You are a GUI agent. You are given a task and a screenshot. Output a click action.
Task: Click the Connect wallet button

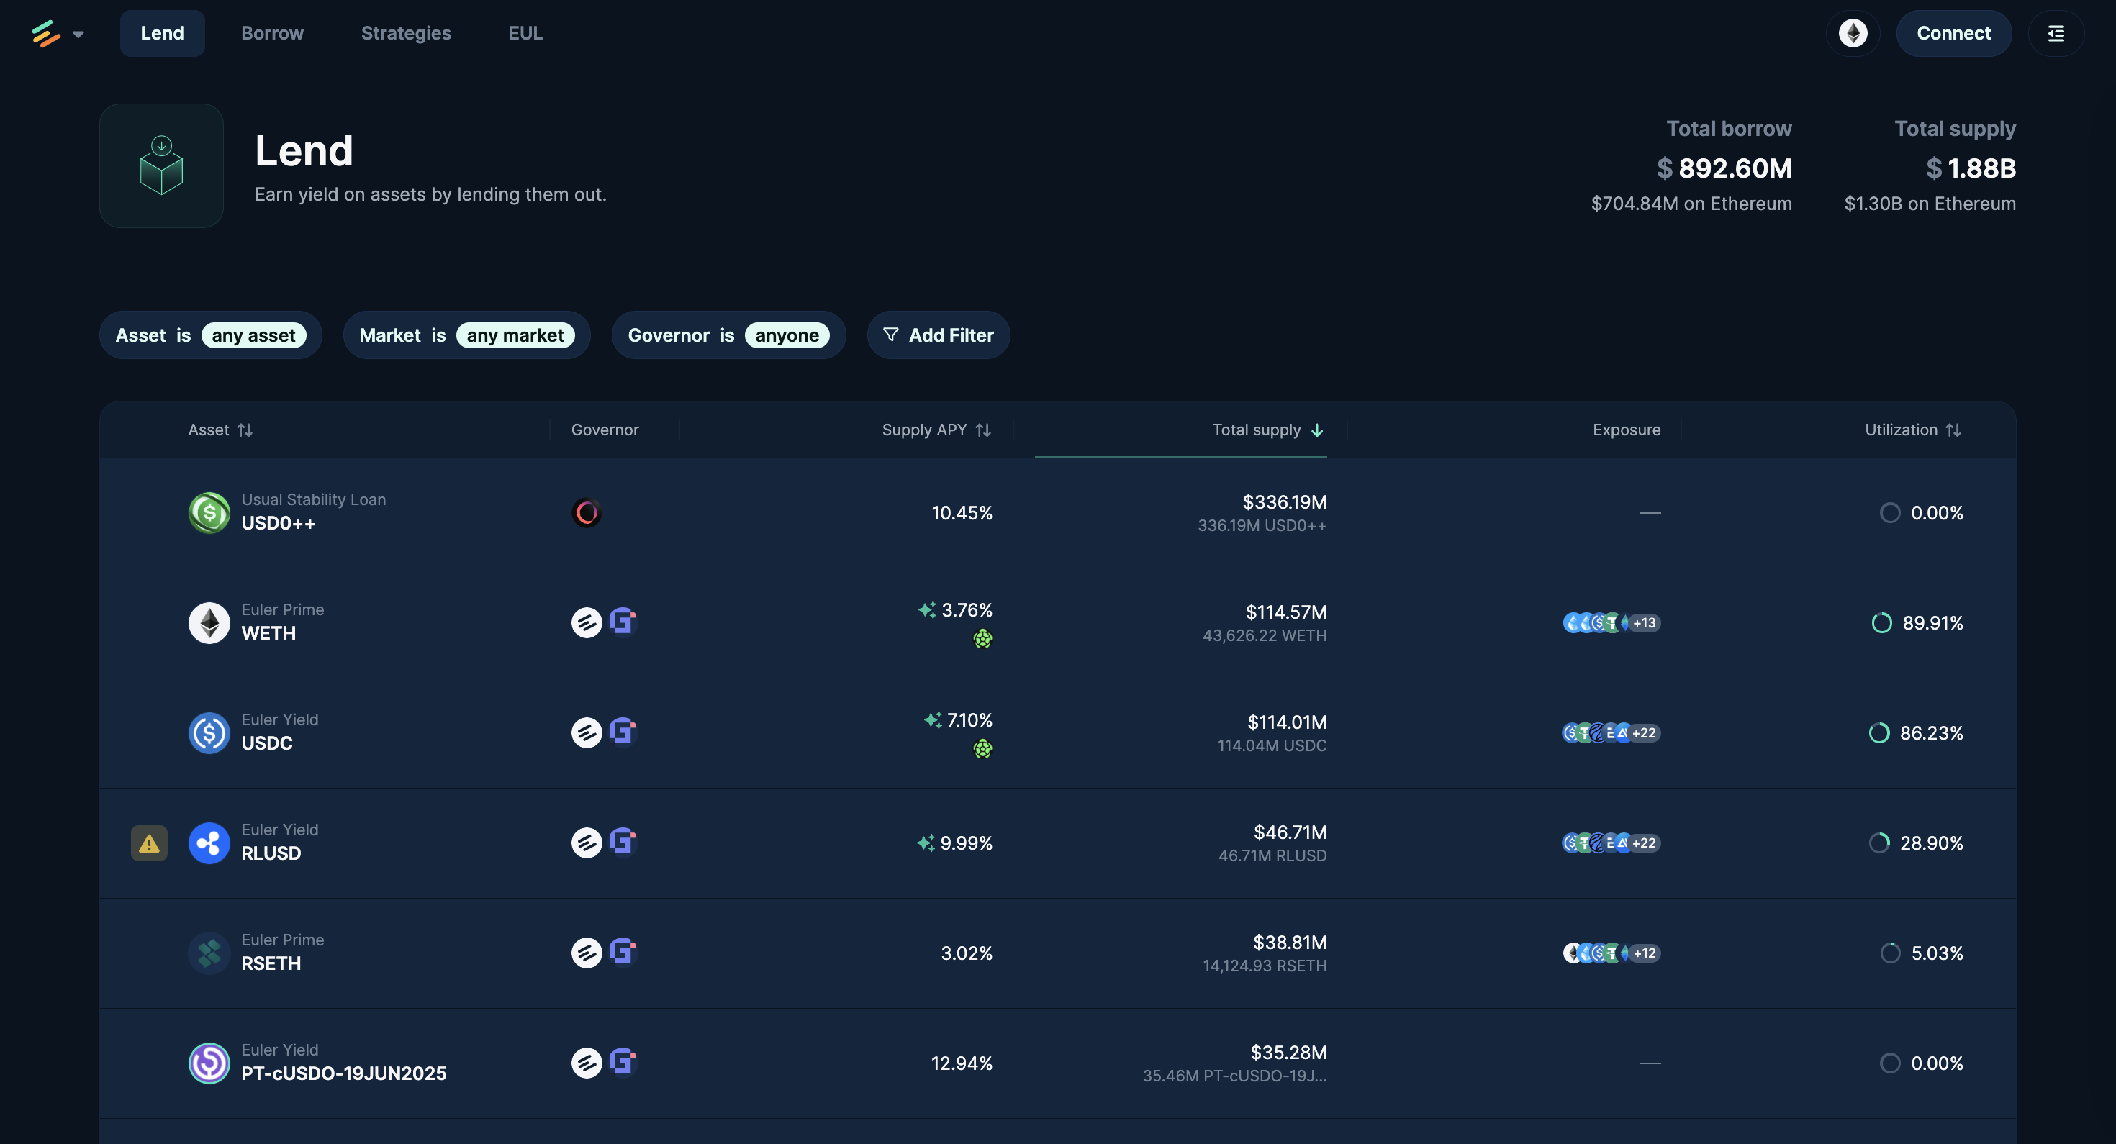tap(1953, 34)
